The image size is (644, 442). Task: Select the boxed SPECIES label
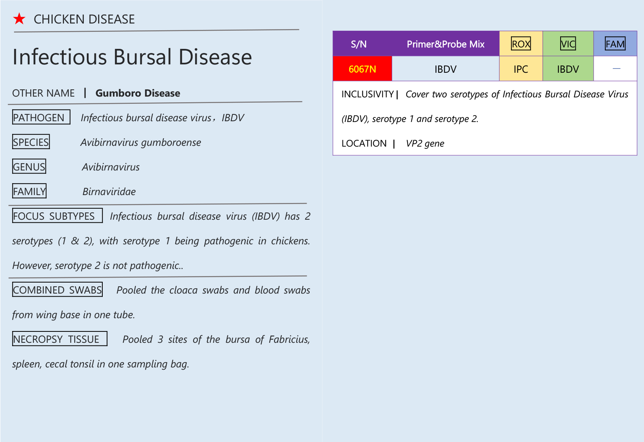click(x=31, y=142)
